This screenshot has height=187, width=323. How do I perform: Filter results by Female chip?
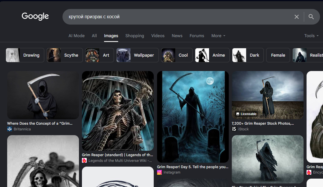(278, 55)
